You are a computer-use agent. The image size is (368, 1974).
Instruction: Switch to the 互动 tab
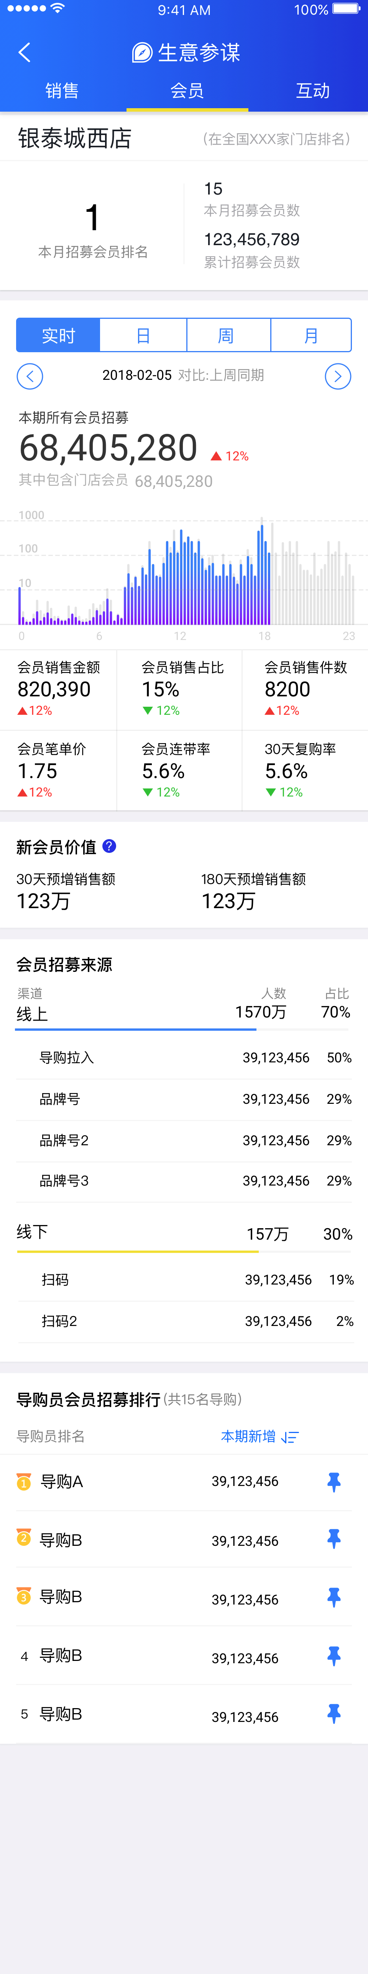point(313,91)
